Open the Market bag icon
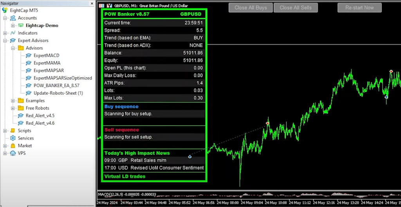Screen dimensions: 401x207 click(x=13, y=146)
